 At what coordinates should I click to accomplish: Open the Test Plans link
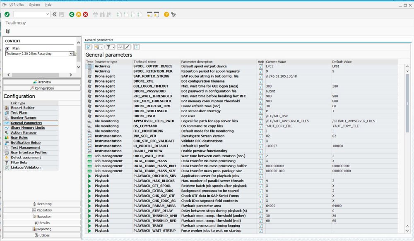[19, 113]
